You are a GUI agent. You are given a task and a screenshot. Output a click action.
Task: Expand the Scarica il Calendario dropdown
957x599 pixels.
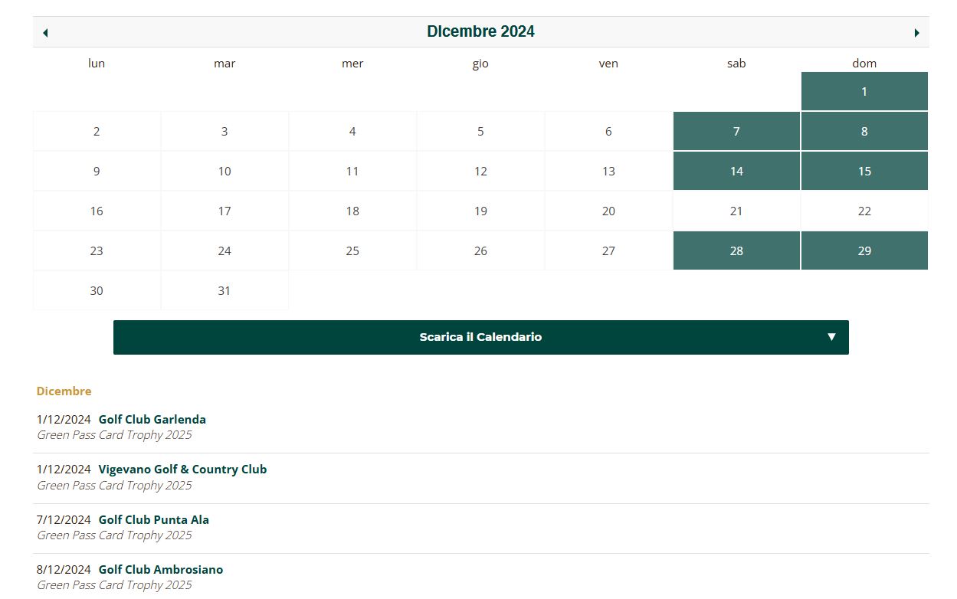pos(480,337)
